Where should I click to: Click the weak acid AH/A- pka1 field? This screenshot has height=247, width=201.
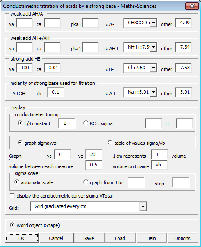[x=90, y=23]
